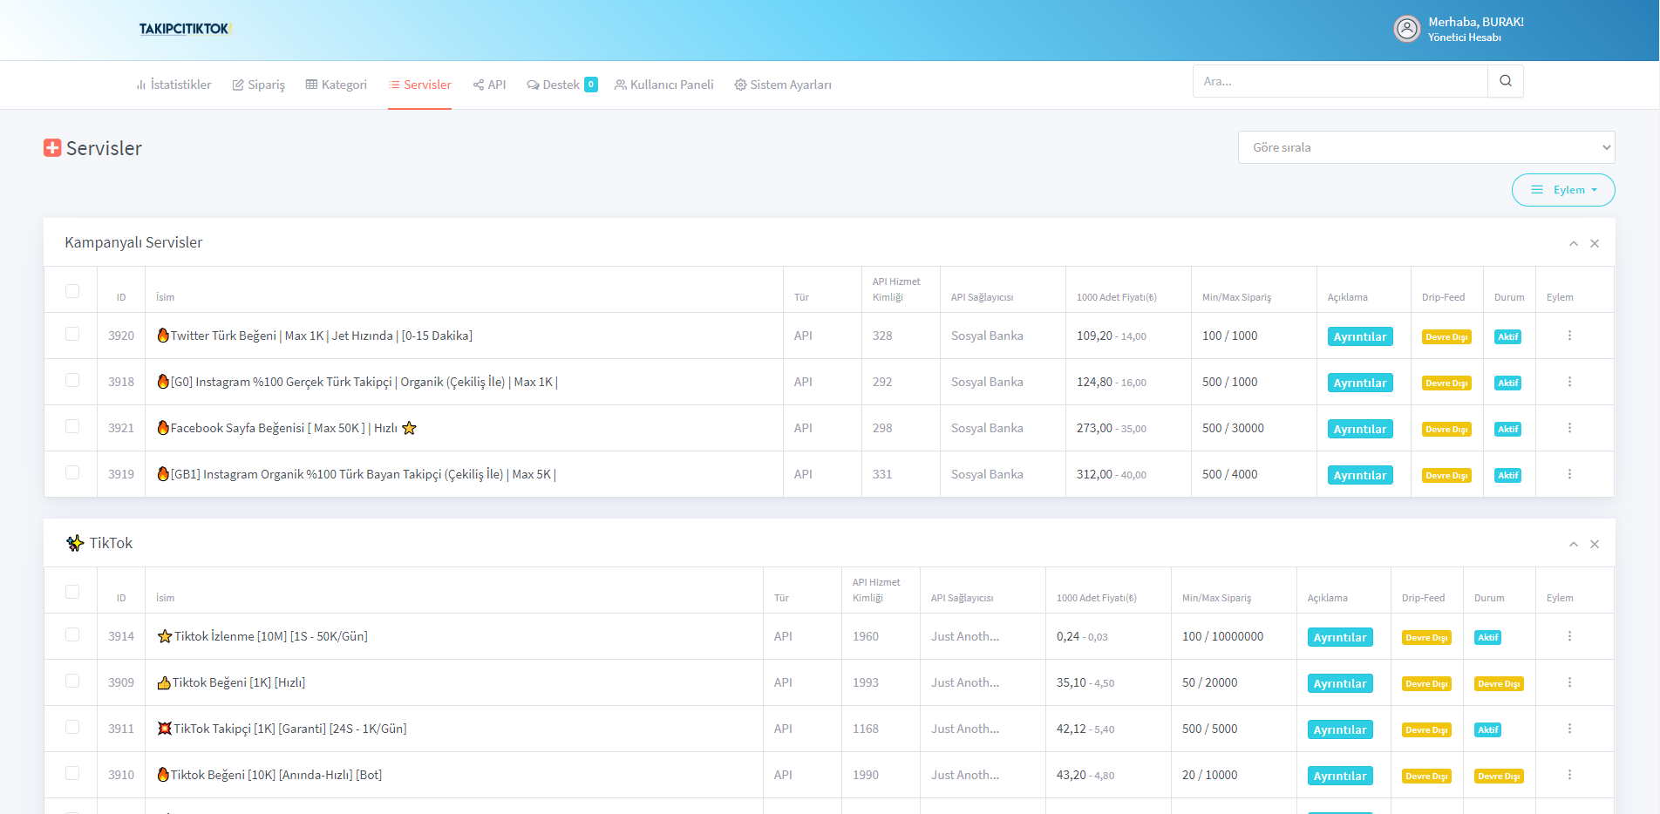The height and width of the screenshot is (814, 1660).
Task: Focus the Ara... search field
Action: pyautogui.click(x=1340, y=81)
